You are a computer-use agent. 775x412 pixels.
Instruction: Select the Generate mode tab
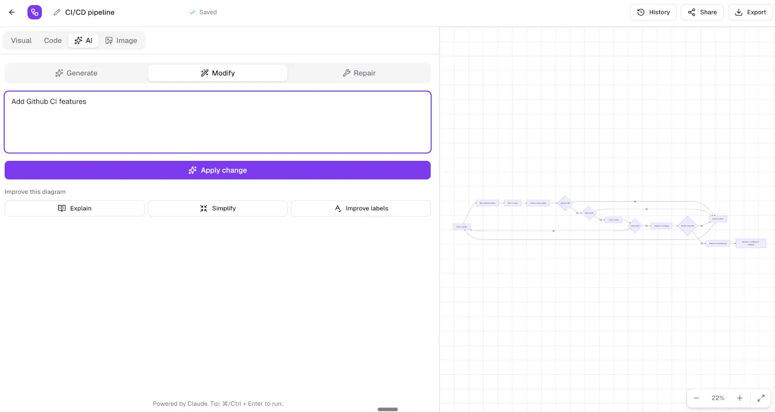point(77,73)
